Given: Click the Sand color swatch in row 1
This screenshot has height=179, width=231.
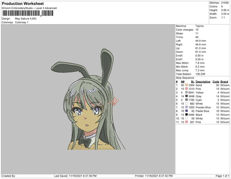Looking at the screenshot, I should point(186,85).
